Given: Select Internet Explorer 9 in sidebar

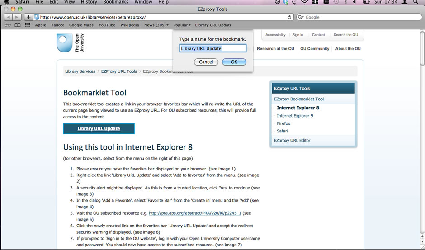Looking at the screenshot, I should [295, 116].
